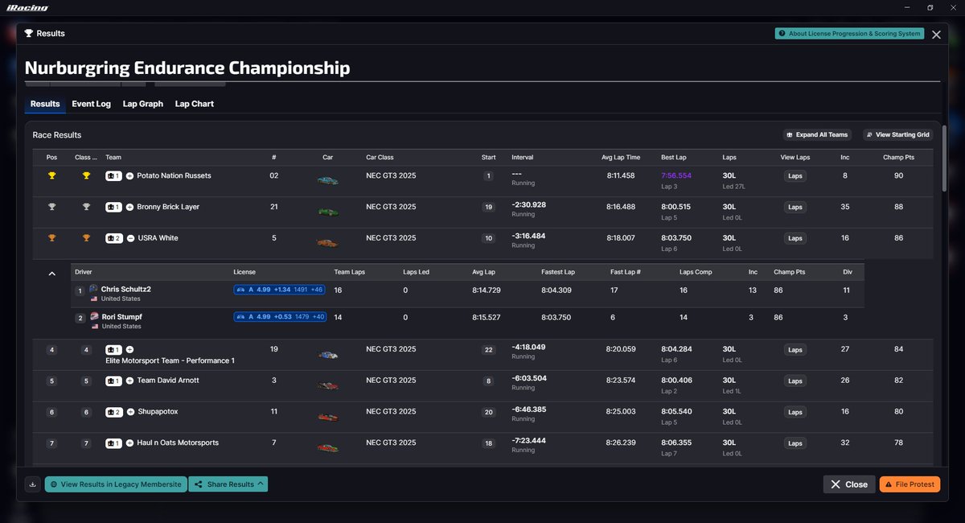Click the team size badge for Shupapotox
This screenshot has width=965, height=523.
click(x=113, y=412)
